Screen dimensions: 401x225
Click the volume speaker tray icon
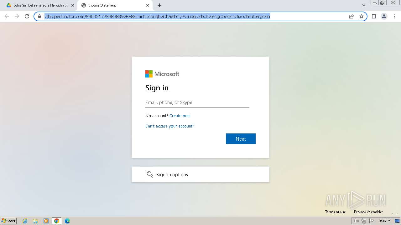(356, 221)
